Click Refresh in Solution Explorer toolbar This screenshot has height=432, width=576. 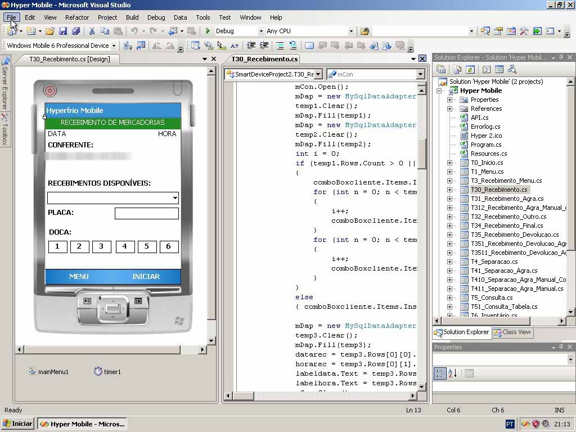pyautogui.click(x=470, y=69)
